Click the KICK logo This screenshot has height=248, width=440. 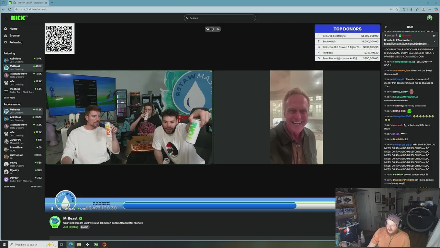pyautogui.click(x=19, y=18)
